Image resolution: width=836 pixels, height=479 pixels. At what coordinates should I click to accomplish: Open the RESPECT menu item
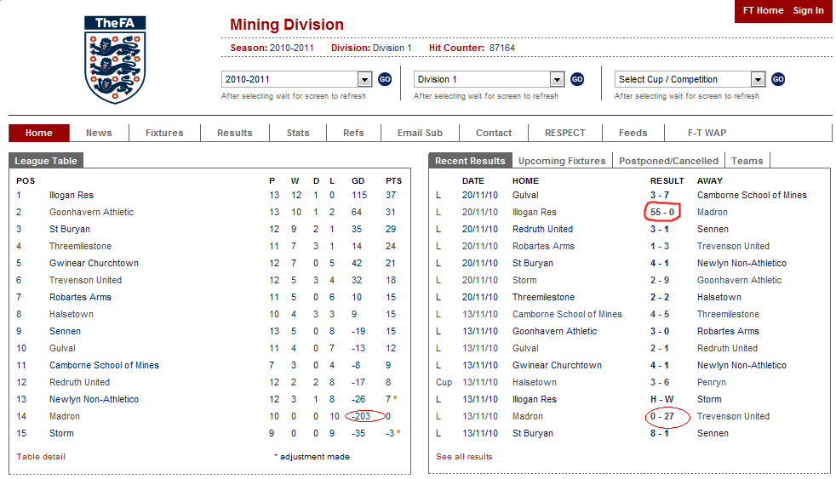pos(565,133)
